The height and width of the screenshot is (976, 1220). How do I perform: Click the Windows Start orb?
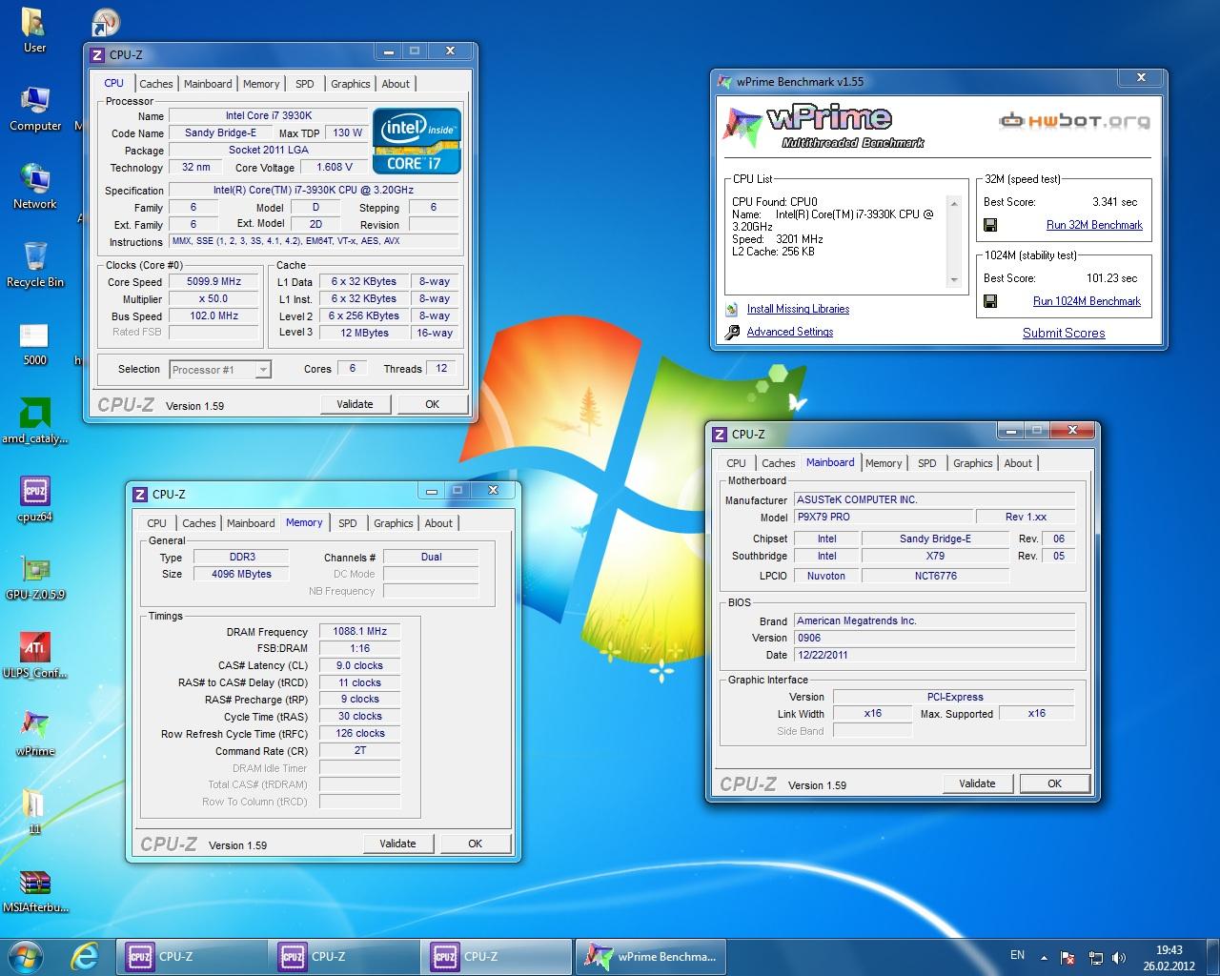pyautogui.click(x=26, y=955)
